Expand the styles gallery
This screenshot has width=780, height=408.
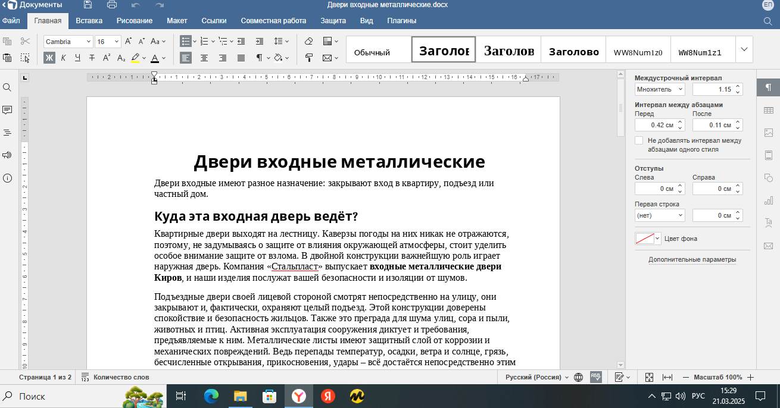[744, 49]
